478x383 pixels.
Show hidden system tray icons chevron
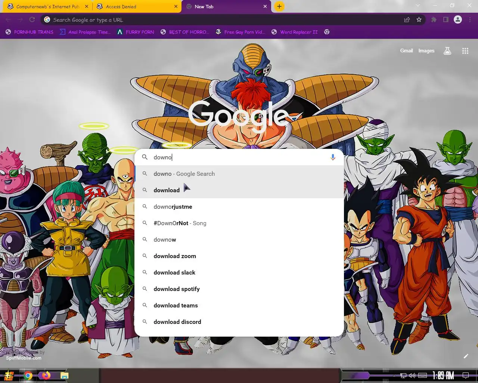pos(394,376)
